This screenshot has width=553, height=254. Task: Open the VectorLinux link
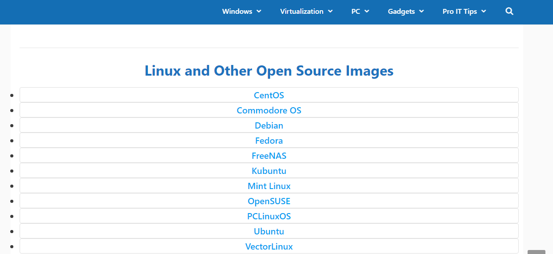pos(269,246)
